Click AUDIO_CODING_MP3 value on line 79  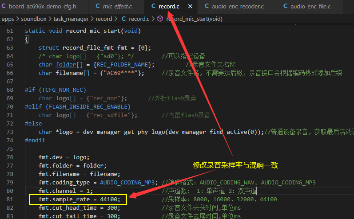click(x=127, y=183)
